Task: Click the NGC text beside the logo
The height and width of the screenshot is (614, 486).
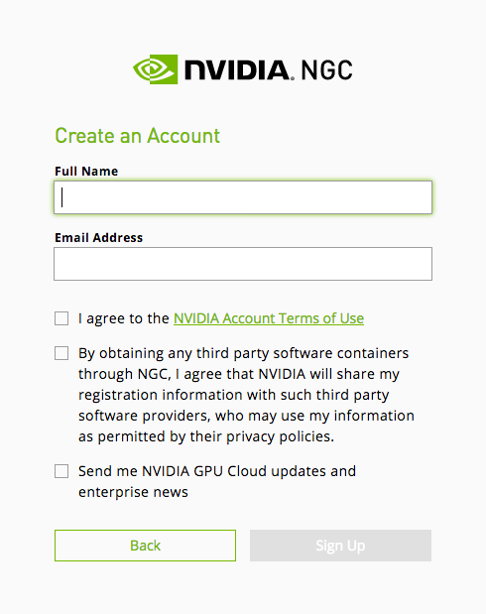Action: (x=326, y=70)
